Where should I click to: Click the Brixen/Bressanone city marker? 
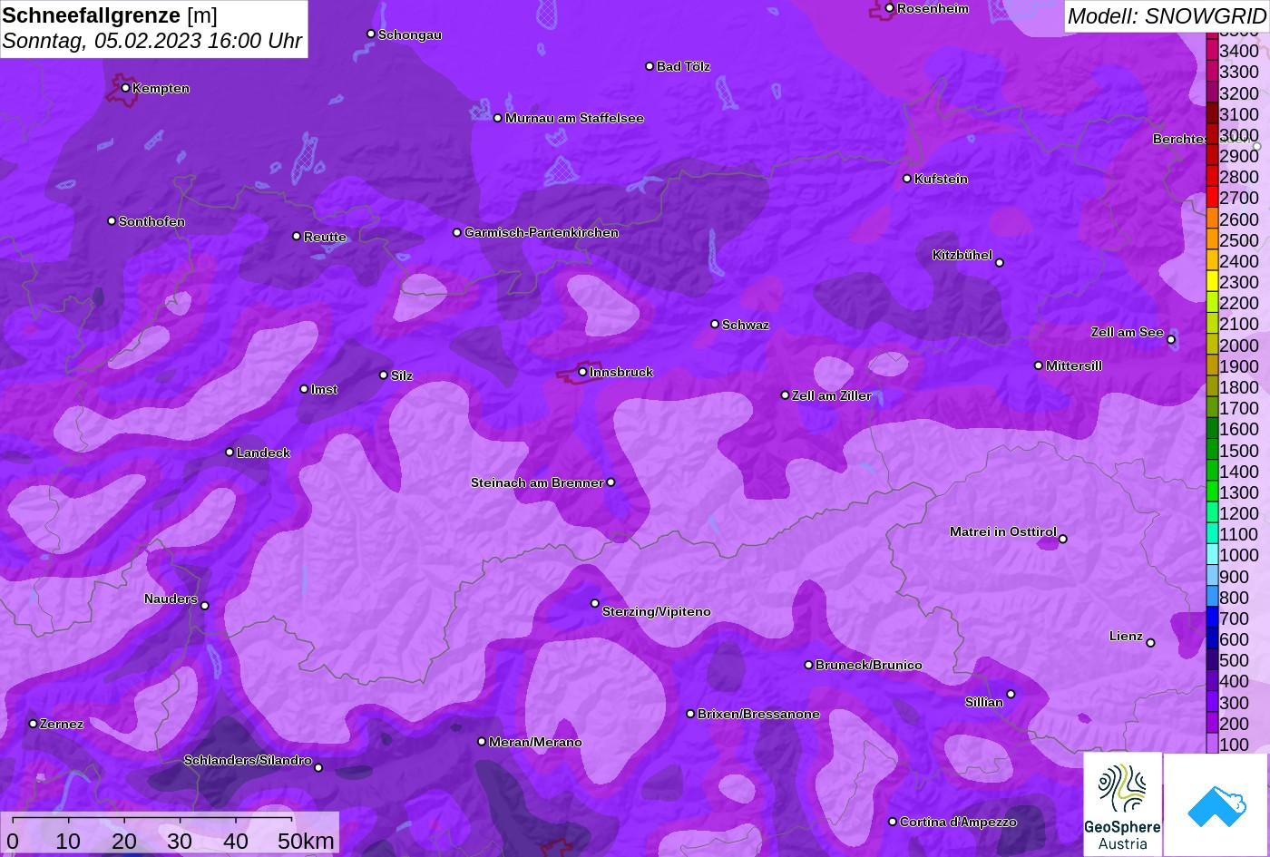point(689,714)
